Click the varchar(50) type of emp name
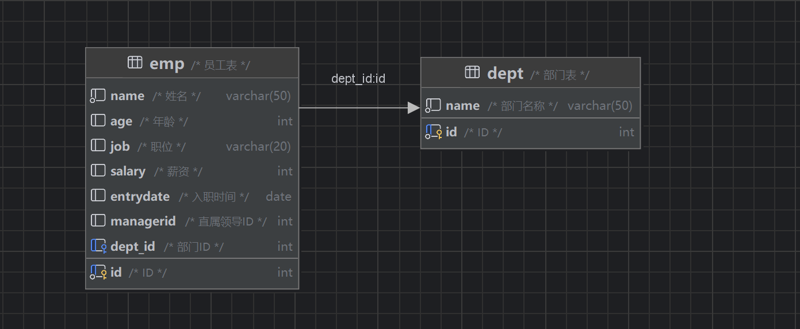 point(258,96)
